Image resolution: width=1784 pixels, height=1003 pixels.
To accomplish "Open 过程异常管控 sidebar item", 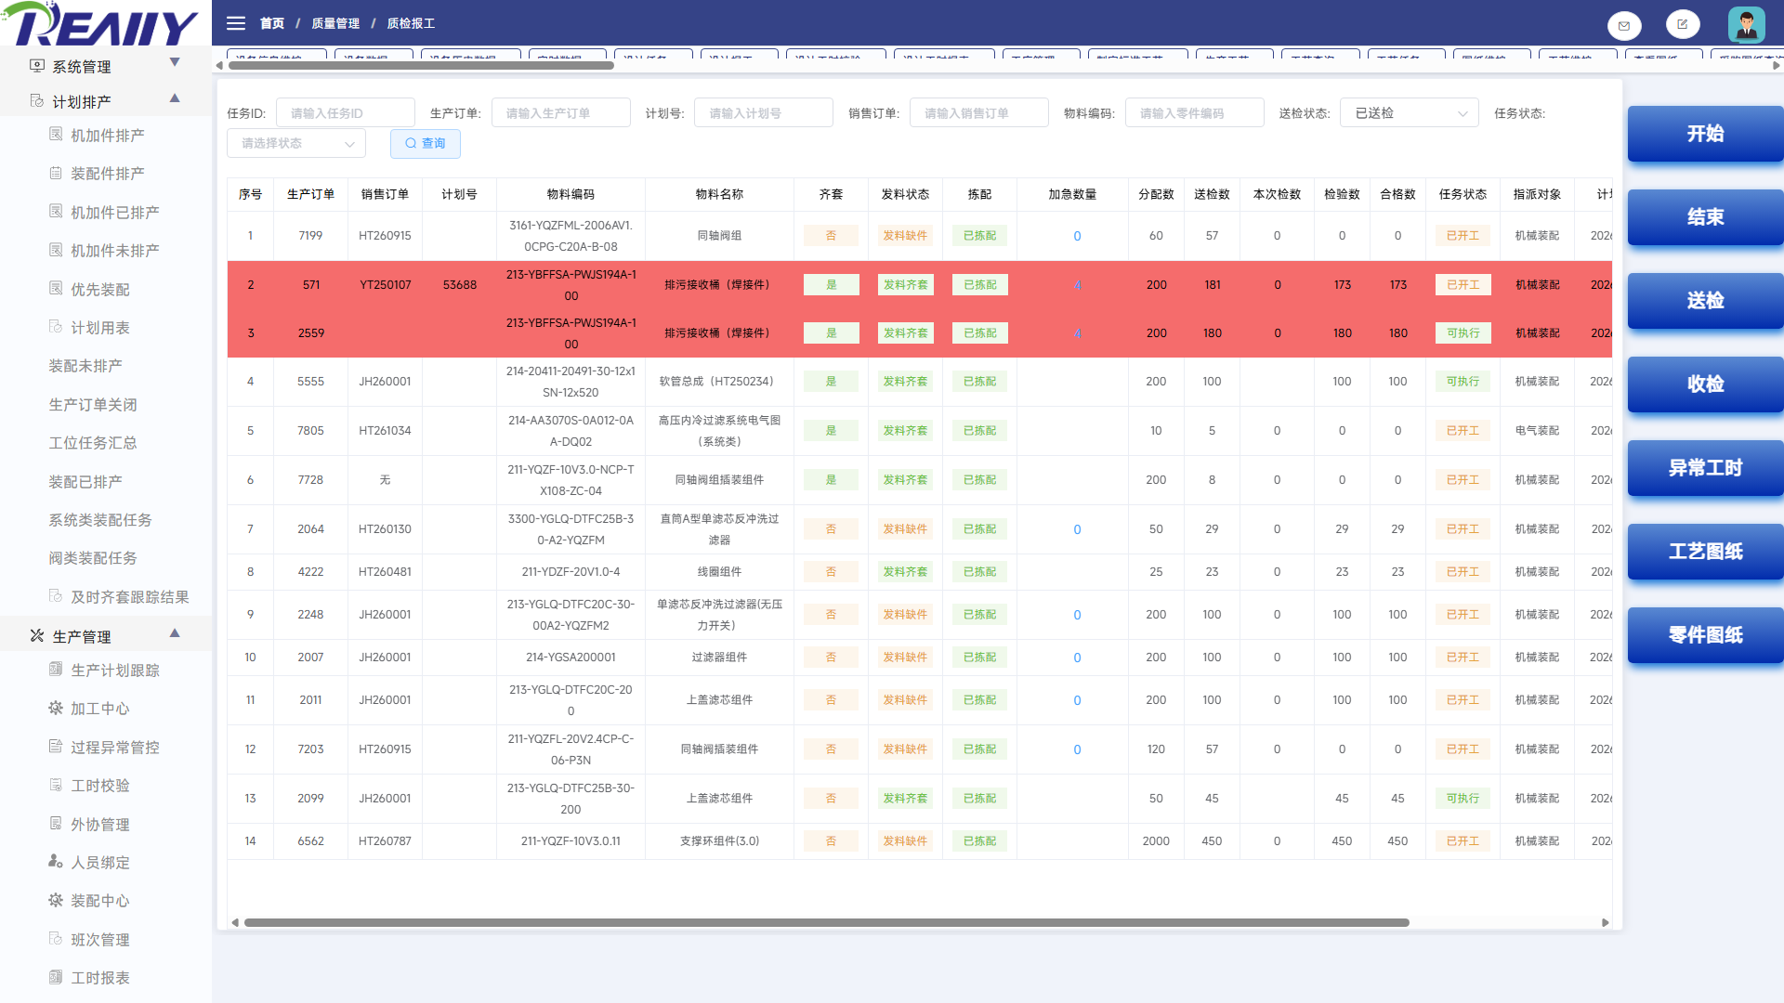I will [x=104, y=748].
